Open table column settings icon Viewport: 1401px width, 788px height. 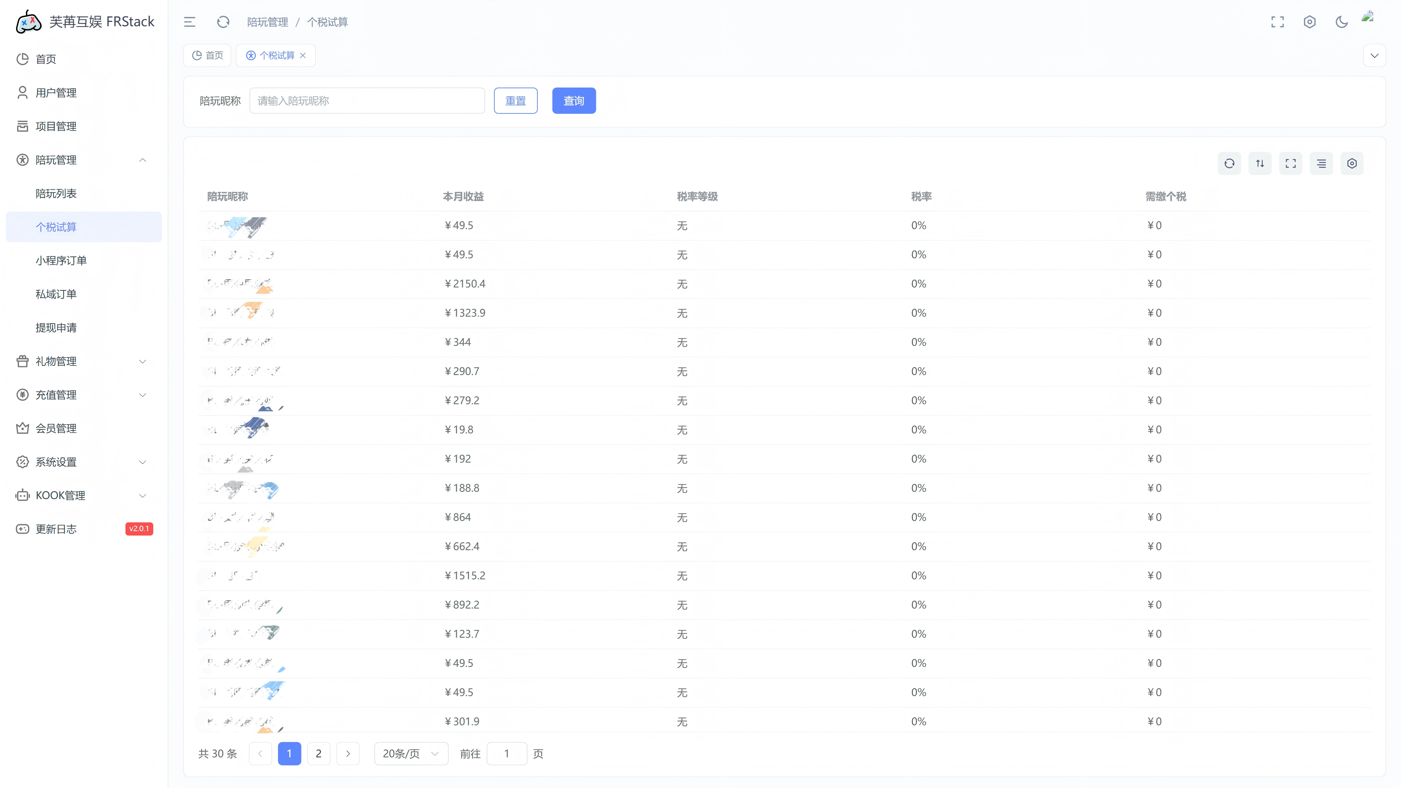pos(1351,163)
